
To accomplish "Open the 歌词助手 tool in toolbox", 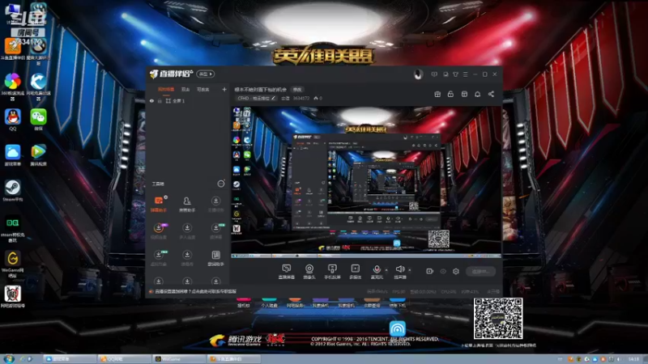I will tap(215, 257).
